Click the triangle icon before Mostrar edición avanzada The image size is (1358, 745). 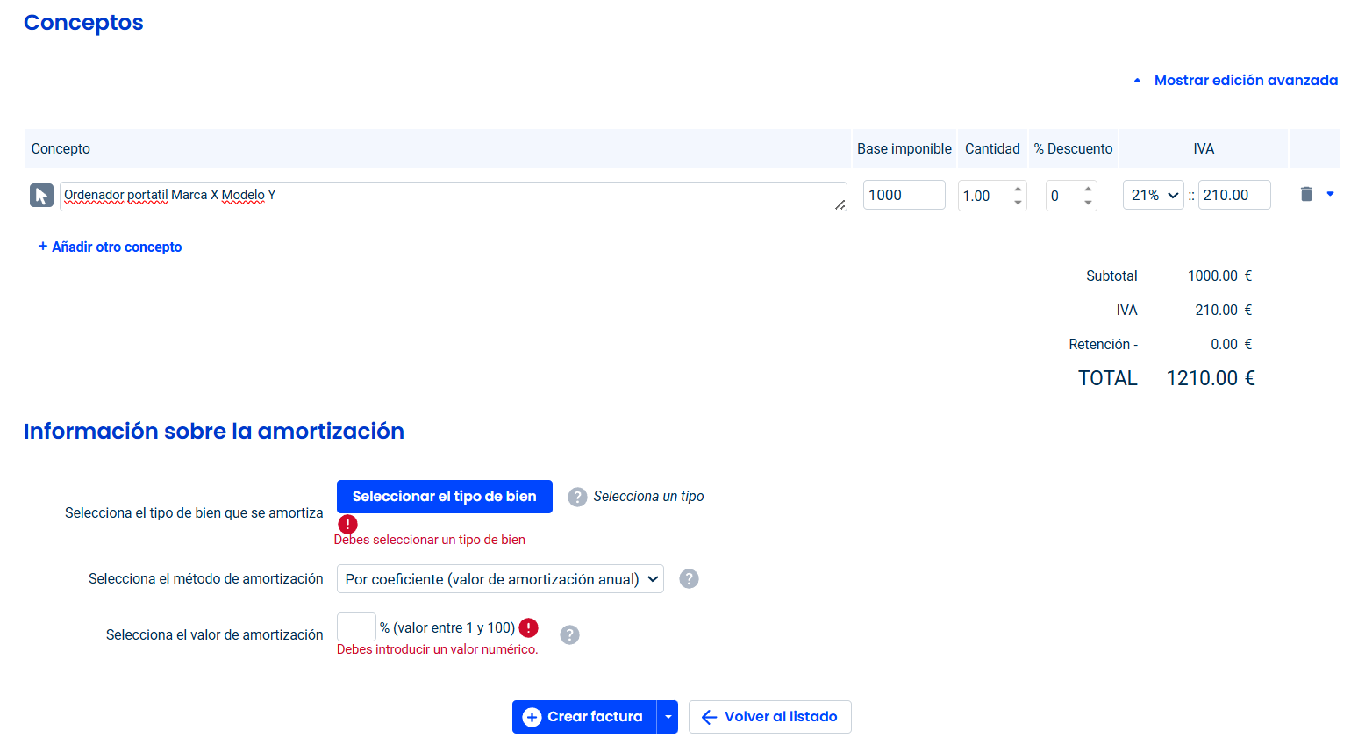point(1137,81)
